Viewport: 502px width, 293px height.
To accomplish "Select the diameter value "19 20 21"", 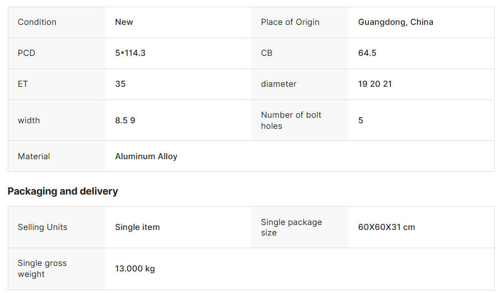I will click(x=375, y=84).
